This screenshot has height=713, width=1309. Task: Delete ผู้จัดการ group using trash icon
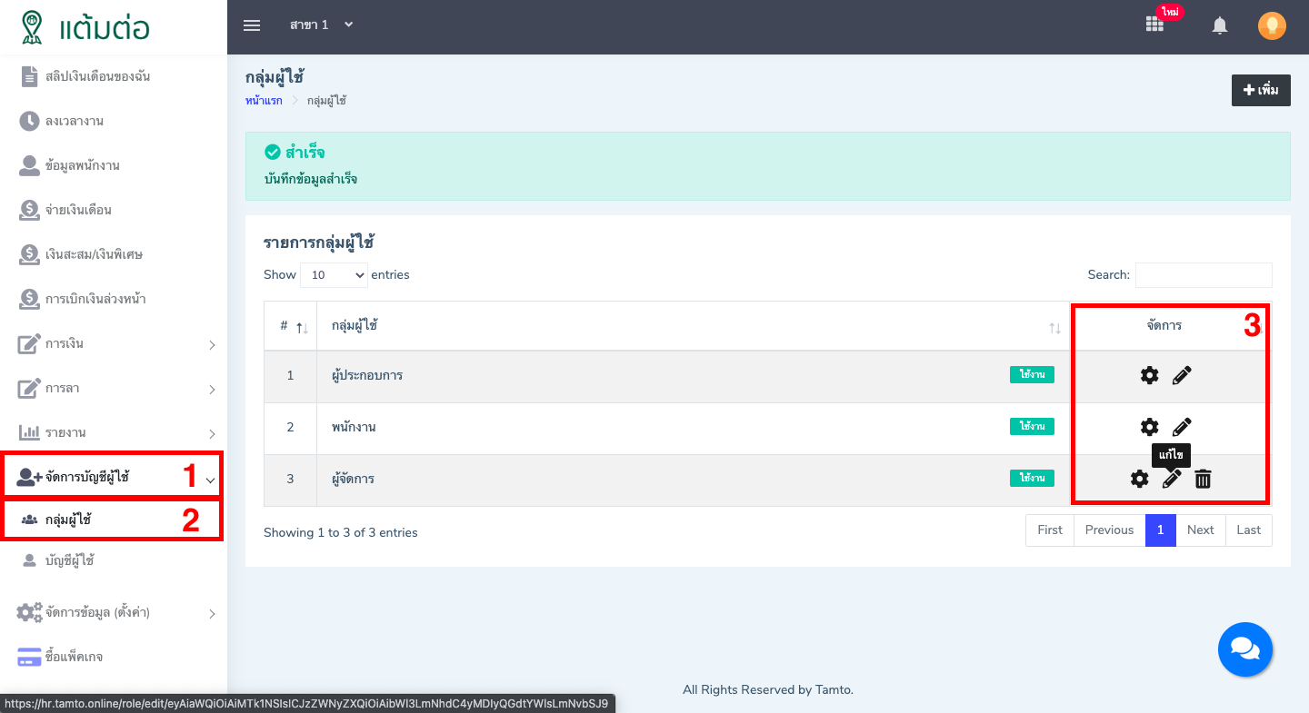1203,479
